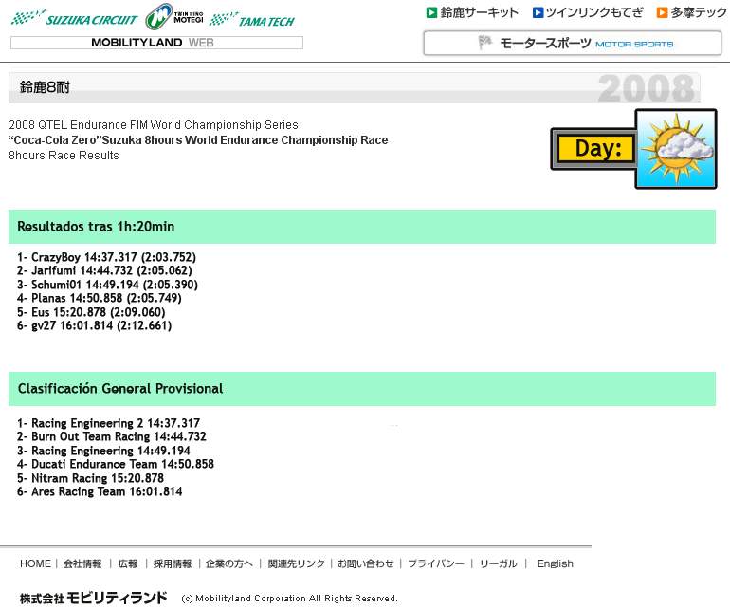Click the 2008 QTEL Endurance FIM series line
The image size is (730, 609).
click(x=154, y=125)
